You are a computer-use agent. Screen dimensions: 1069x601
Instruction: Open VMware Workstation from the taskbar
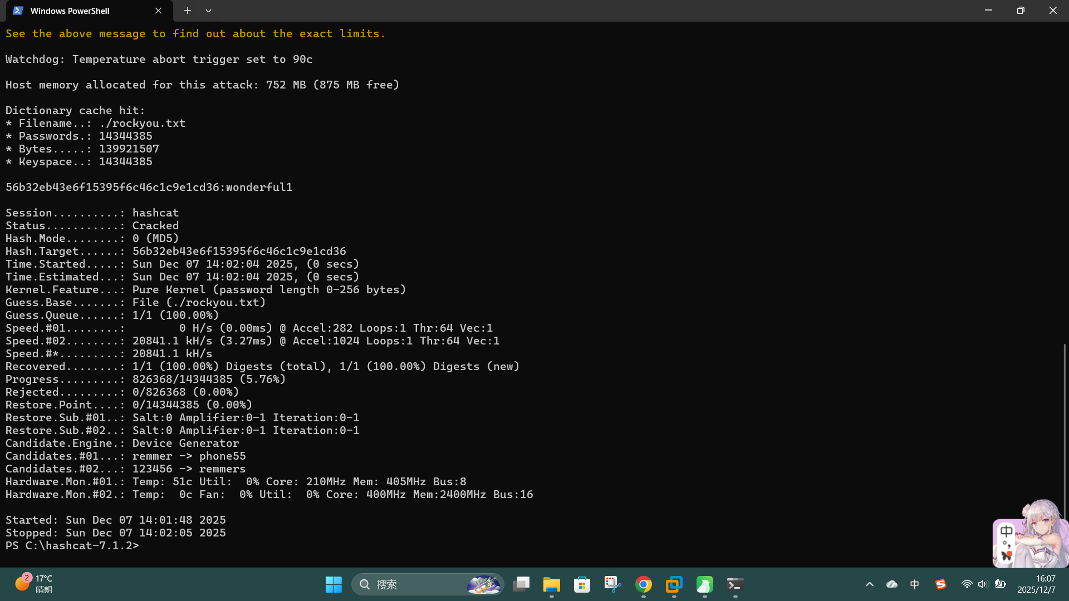[674, 584]
